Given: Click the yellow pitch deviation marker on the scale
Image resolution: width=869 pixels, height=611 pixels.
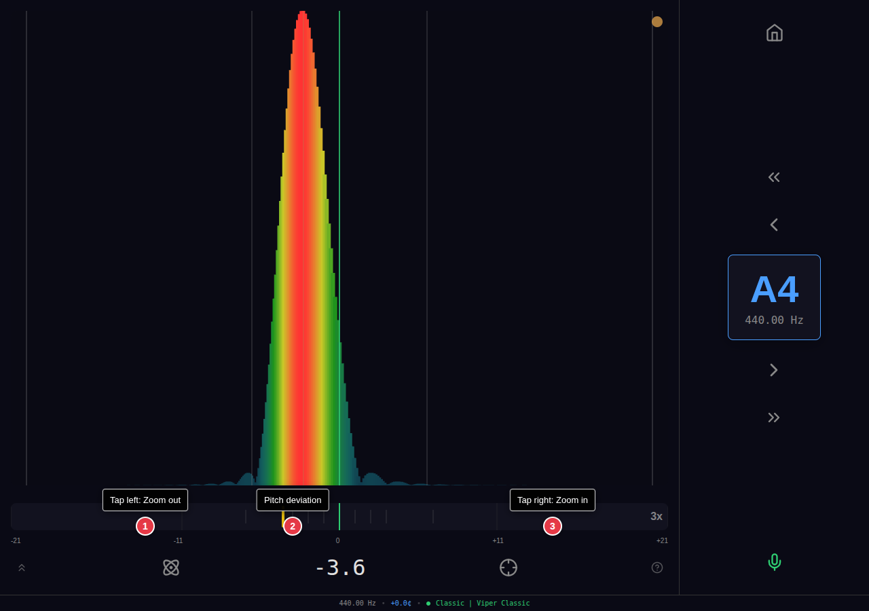Looking at the screenshot, I should click(x=283, y=517).
